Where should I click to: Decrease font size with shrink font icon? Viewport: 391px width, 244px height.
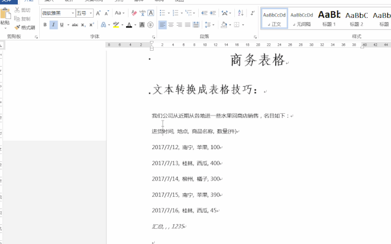(106, 13)
